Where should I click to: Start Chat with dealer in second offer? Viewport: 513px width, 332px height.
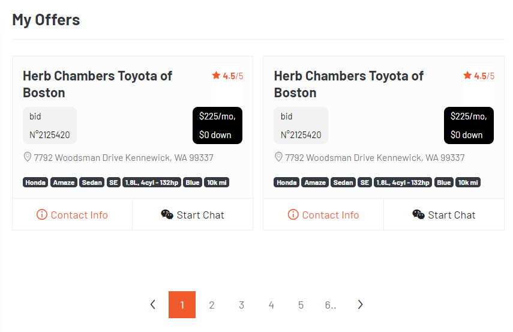pos(444,215)
